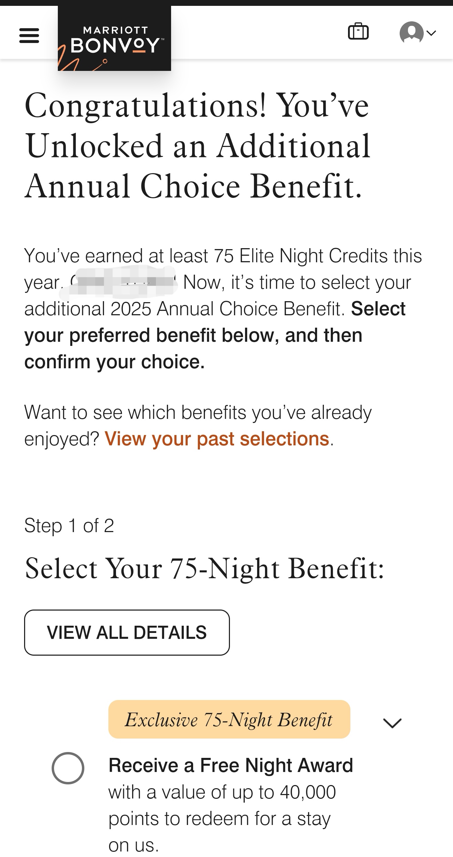Tap the up to 40,000 points description

point(222,818)
